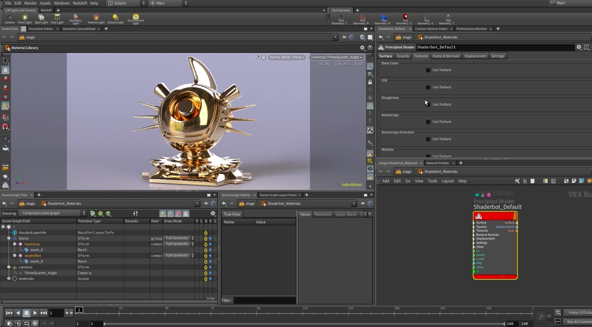Go back in Scene View path bar
The width and height of the screenshot is (592, 327).
point(4,37)
